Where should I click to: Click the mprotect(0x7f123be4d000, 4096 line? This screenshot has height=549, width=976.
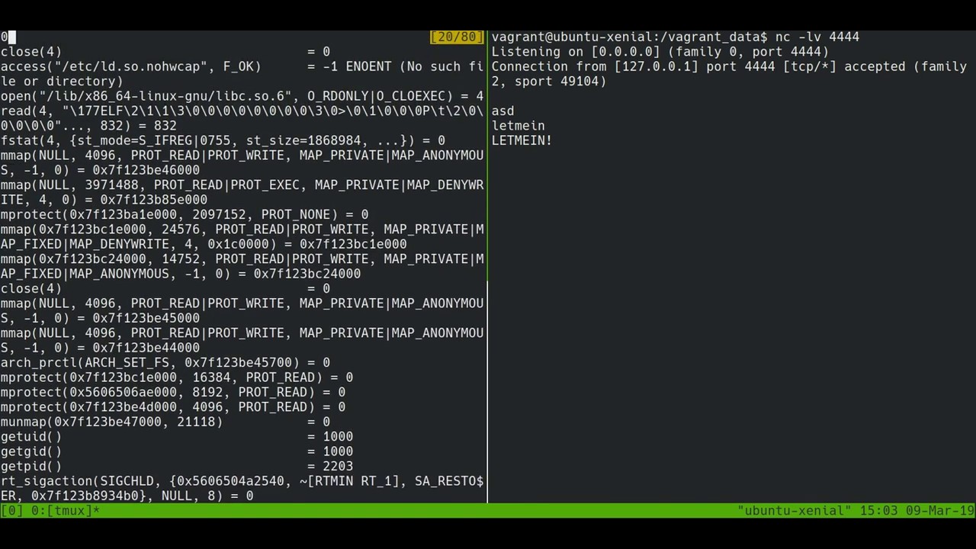(x=173, y=406)
